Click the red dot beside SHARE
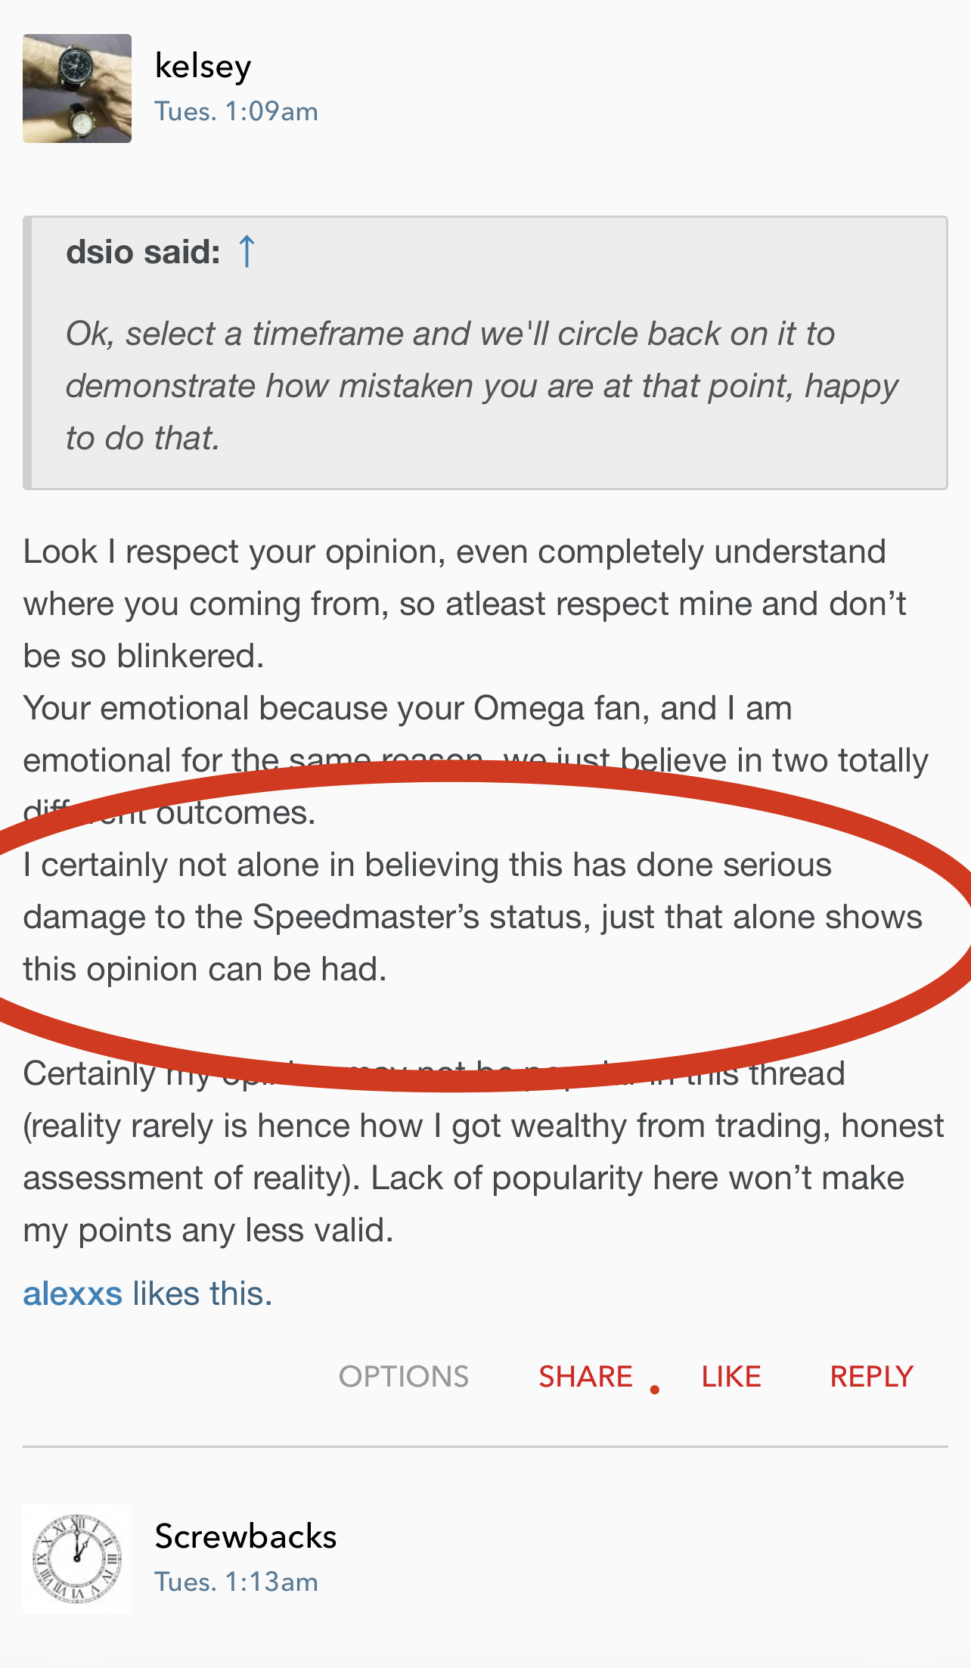The width and height of the screenshot is (971, 1668). point(655,1390)
